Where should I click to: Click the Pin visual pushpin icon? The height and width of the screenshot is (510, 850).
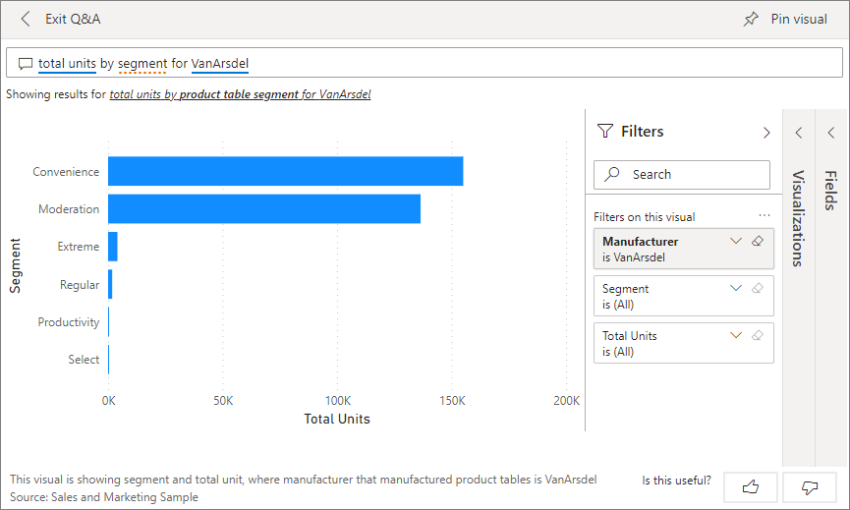tap(751, 19)
